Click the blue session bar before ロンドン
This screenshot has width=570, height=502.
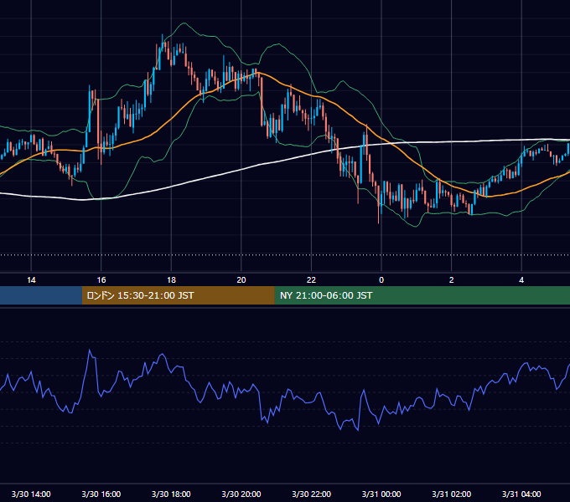coord(41,295)
